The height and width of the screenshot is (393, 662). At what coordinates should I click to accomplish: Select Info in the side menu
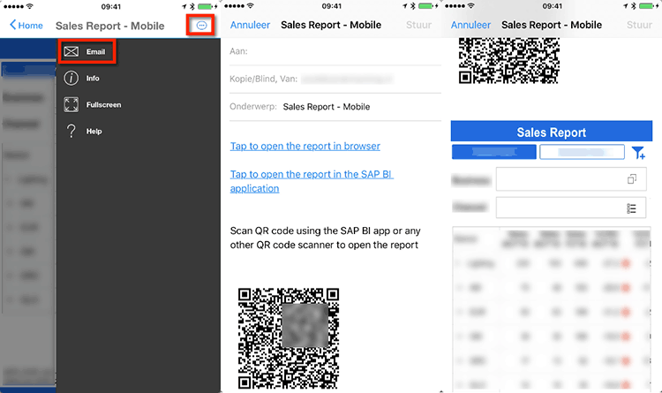pos(93,79)
